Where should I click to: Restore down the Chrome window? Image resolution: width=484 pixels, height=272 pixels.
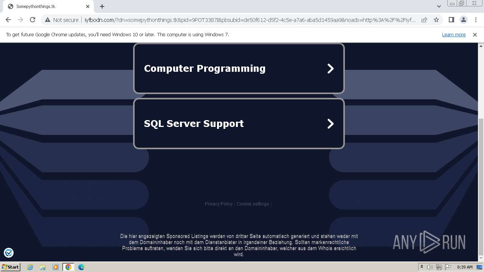(x=462, y=3)
